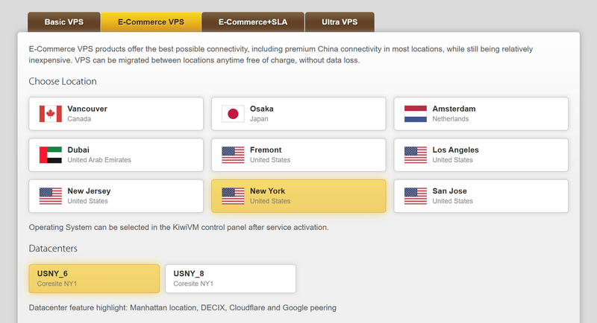Pick New Jersey location card
The image size is (597, 323).
[116, 196]
